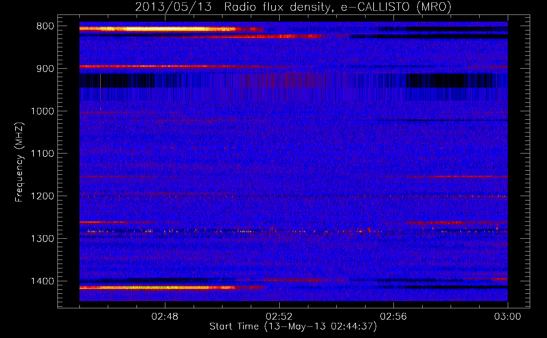The width and height of the screenshot is (547, 338).
Task: Click the plot title '2013/05/13 Radio flux density, e-CALLISTO (MRO)'
Action: tap(293, 7)
